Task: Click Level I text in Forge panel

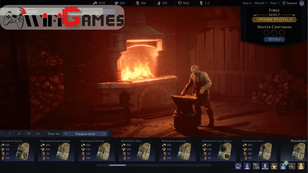Action: click(274, 15)
